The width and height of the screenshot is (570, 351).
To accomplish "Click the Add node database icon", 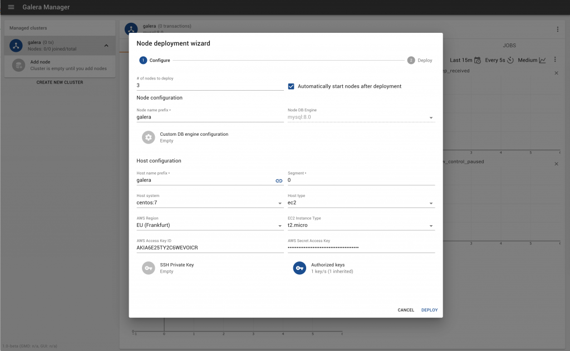I will (18, 66).
